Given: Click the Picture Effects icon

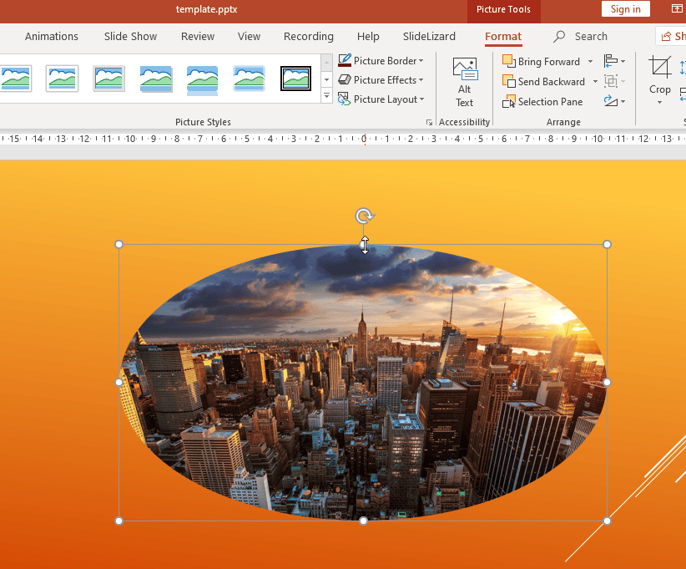Looking at the screenshot, I should [345, 79].
